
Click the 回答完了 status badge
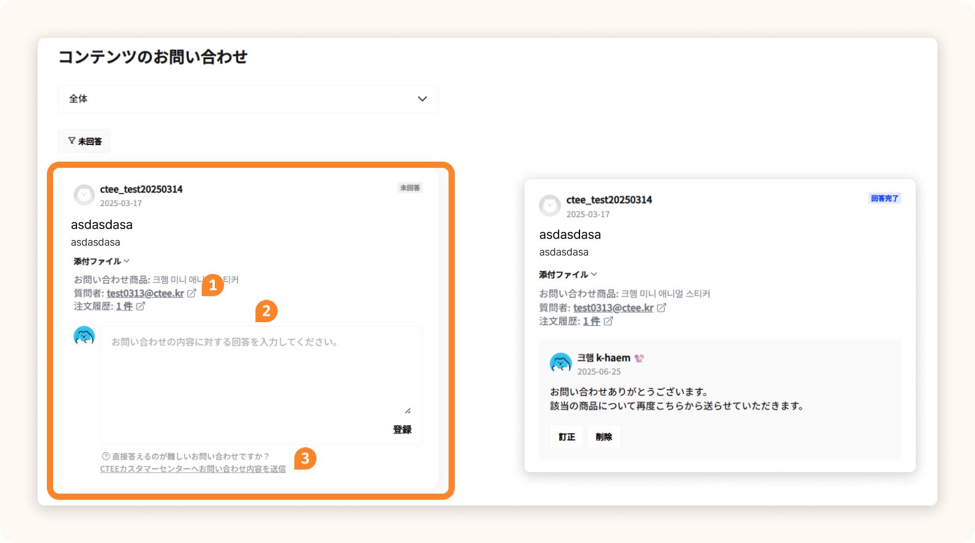[884, 199]
